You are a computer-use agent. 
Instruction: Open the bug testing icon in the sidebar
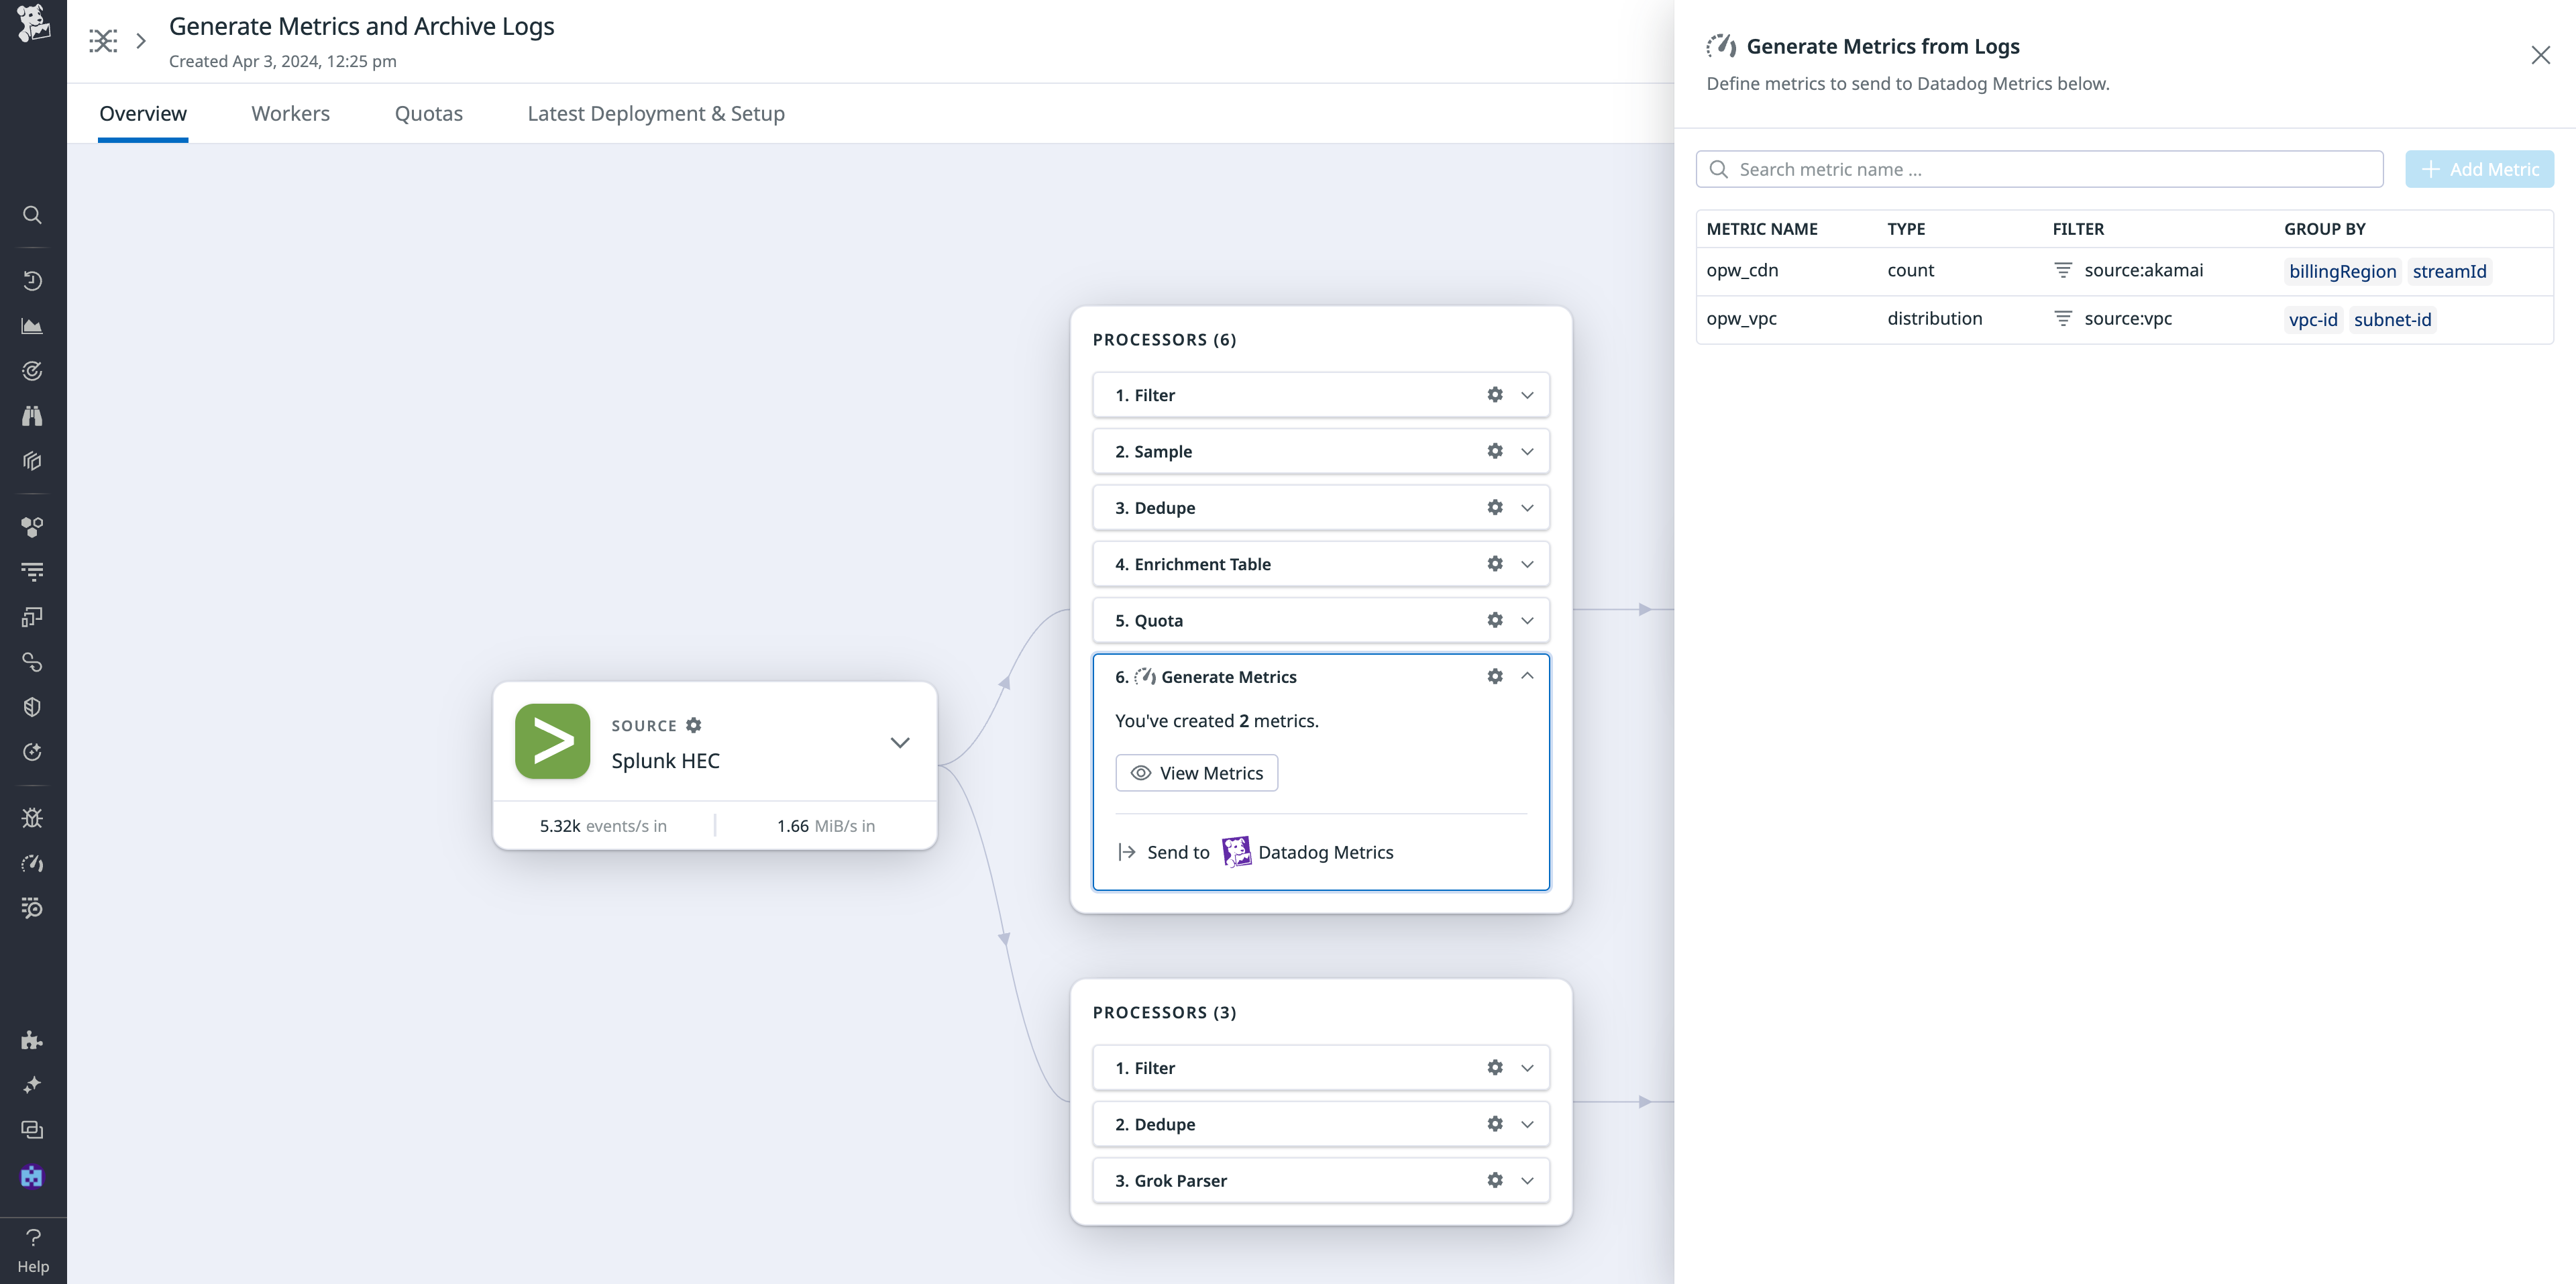point(33,817)
